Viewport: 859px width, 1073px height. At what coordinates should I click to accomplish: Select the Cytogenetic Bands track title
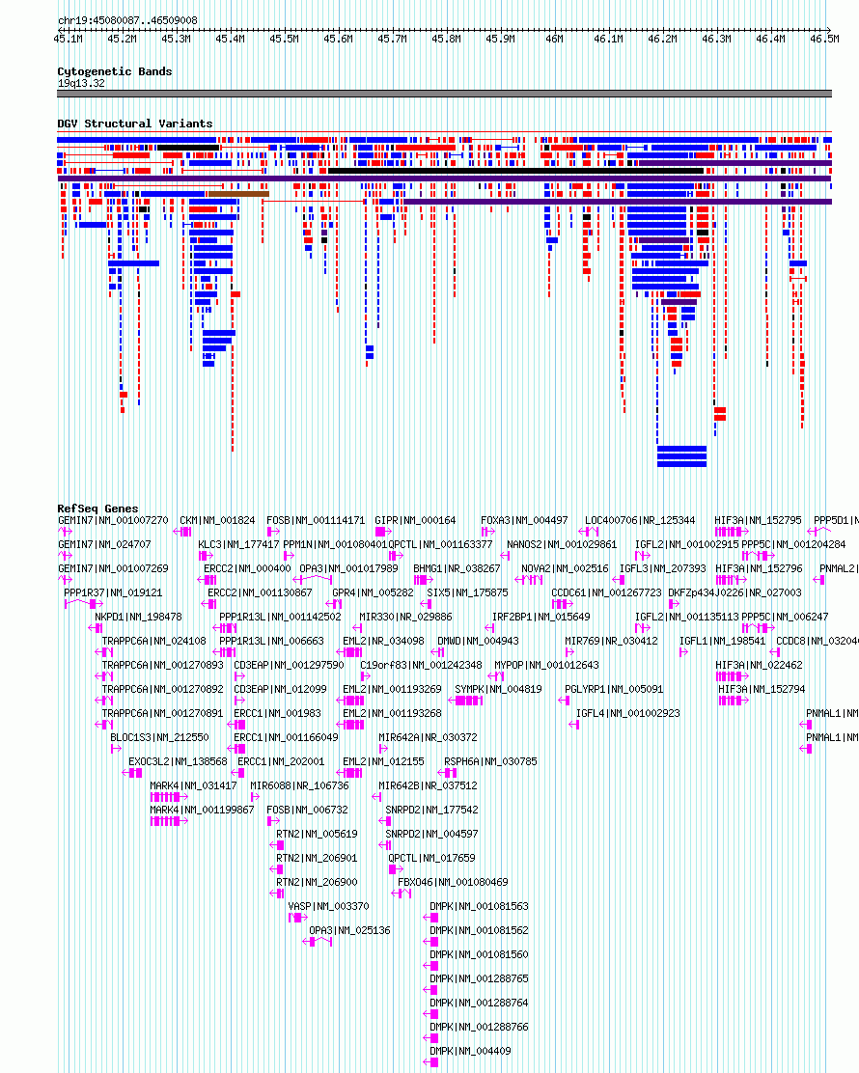[x=114, y=71]
